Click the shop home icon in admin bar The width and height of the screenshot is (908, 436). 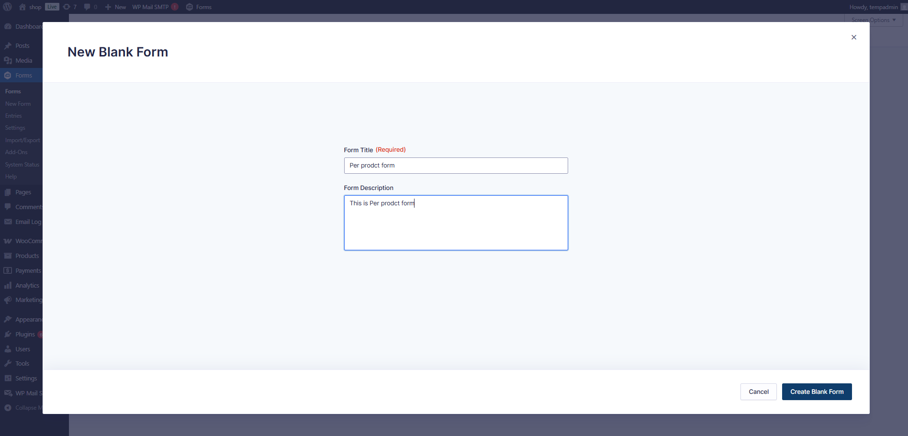click(22, 7)
